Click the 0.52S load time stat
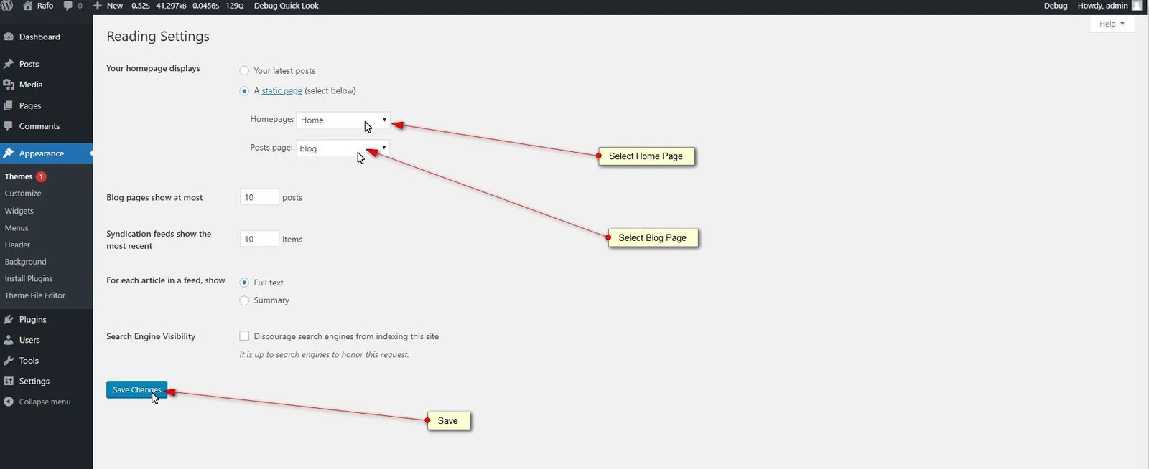Image resolution: width=1149 pixels, height=469 pixels. pos(141,6)
